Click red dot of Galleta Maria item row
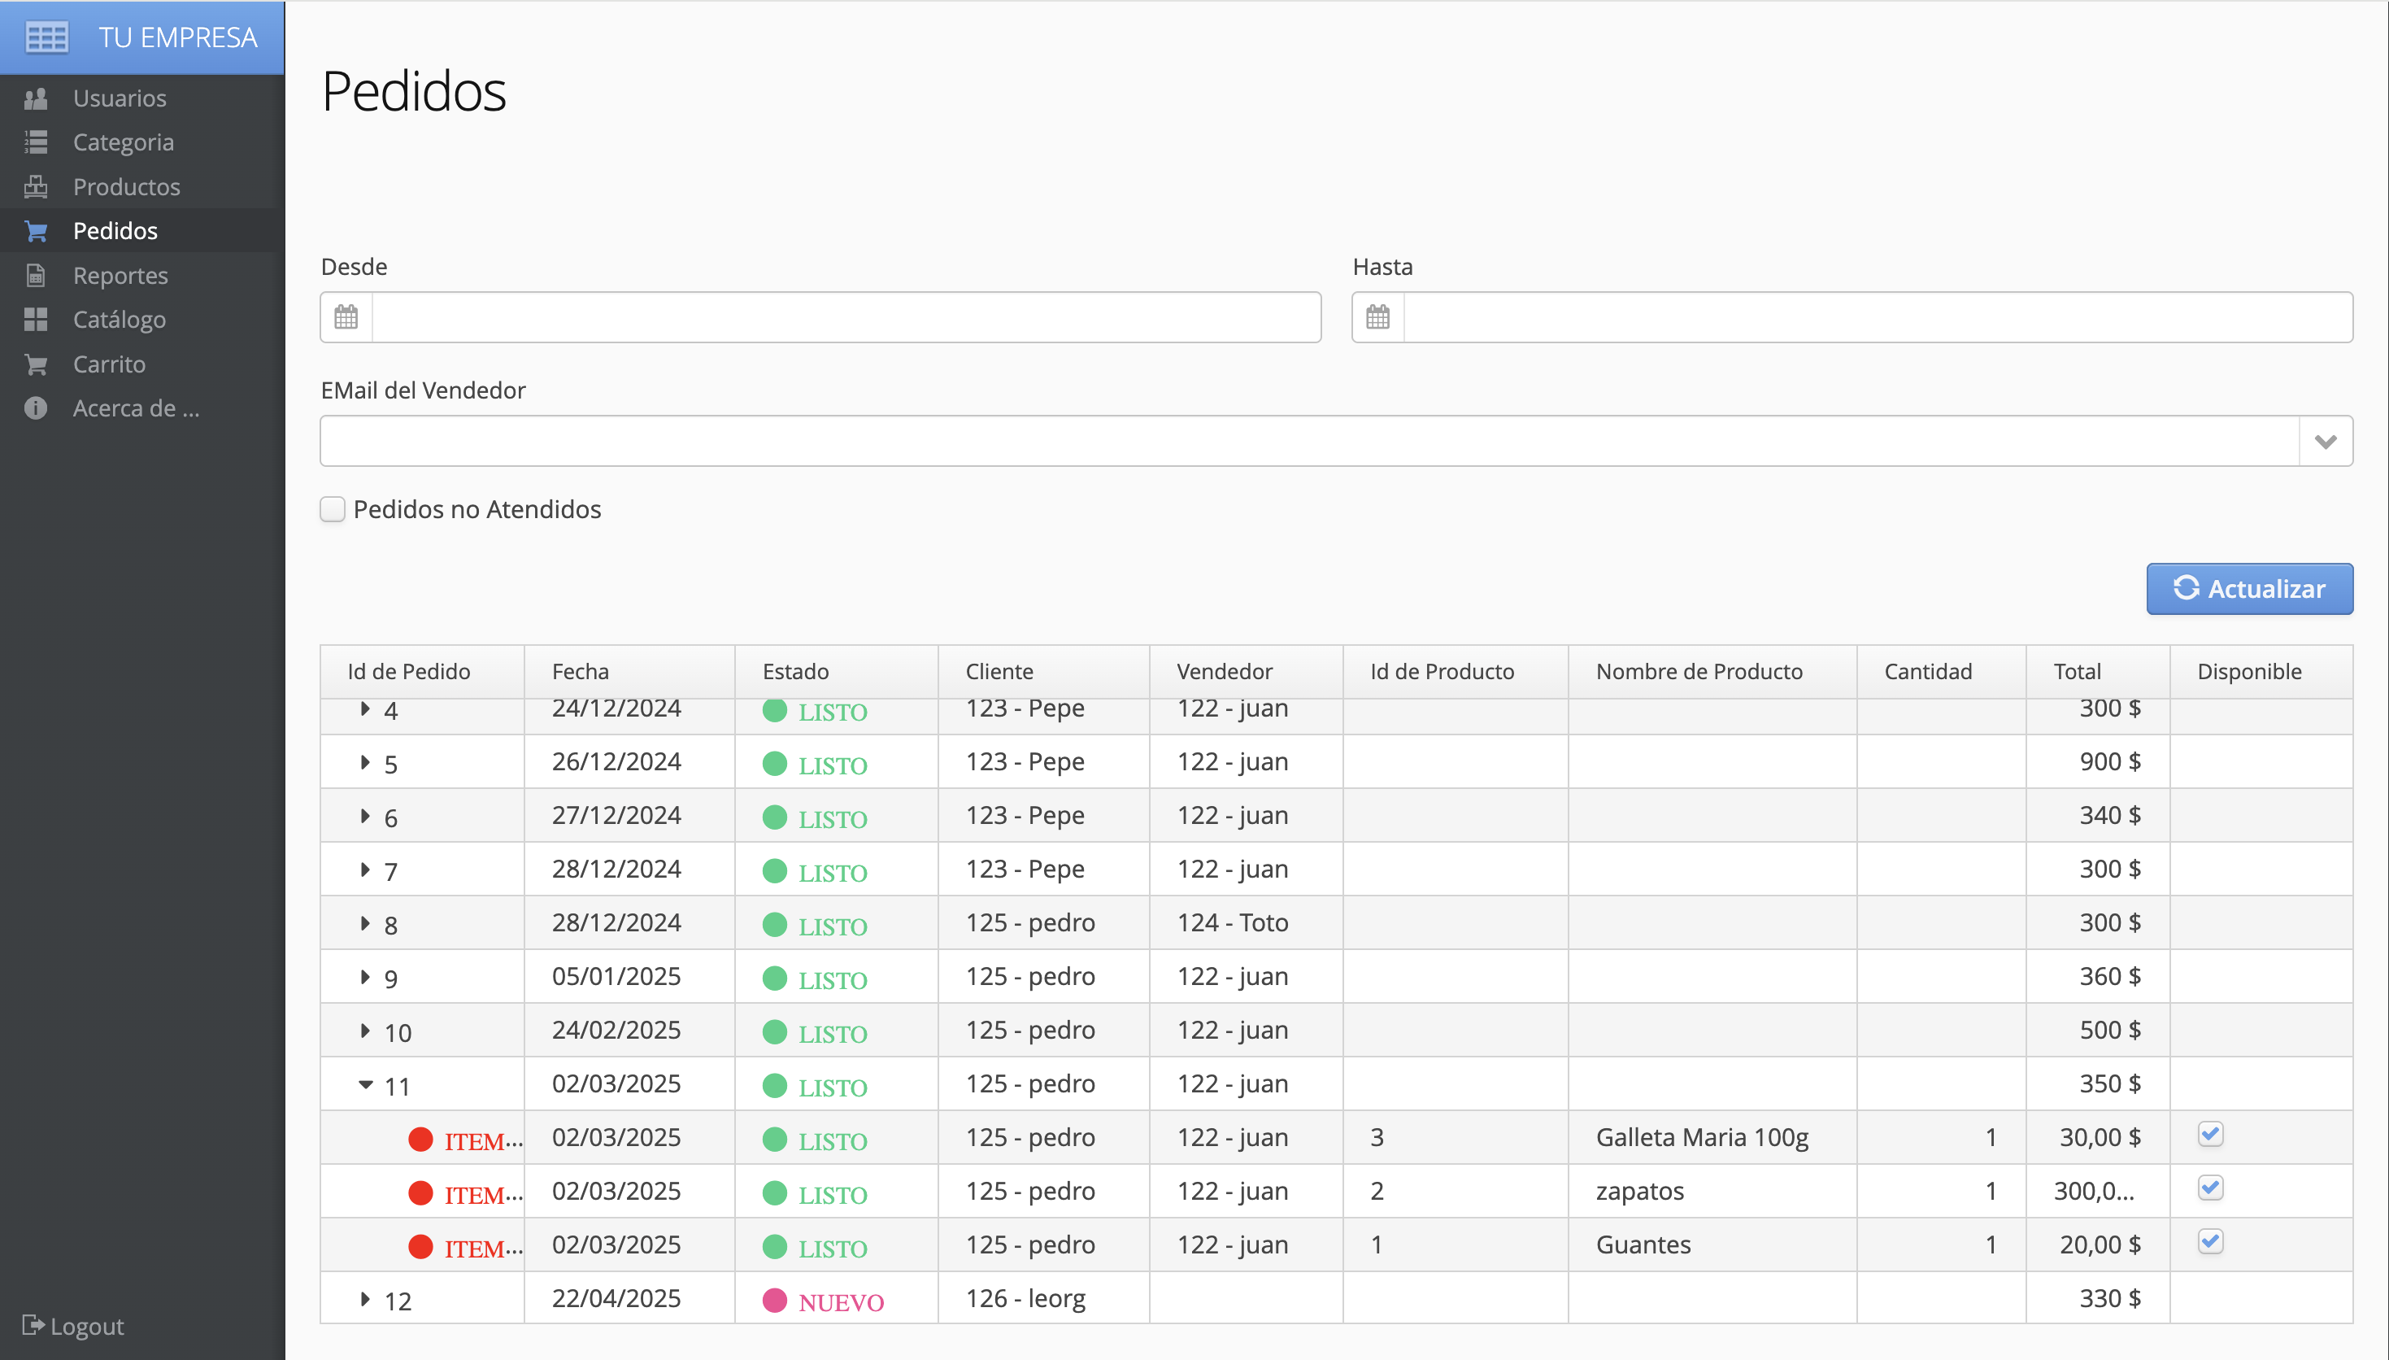2389x1360 pixels. 421,1140
